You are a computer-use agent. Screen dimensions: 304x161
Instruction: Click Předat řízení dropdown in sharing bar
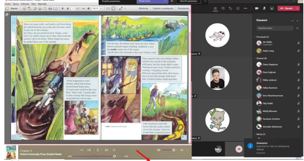(x=152, y=1)
